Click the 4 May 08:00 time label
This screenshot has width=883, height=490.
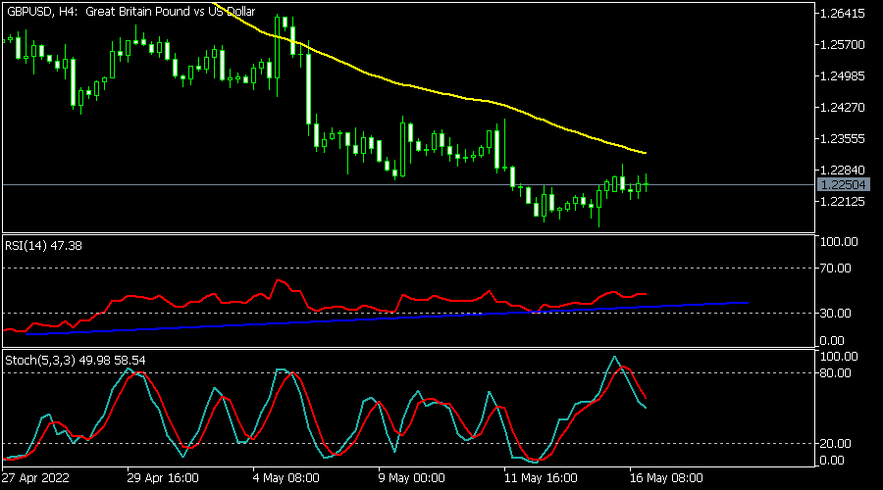286,478
